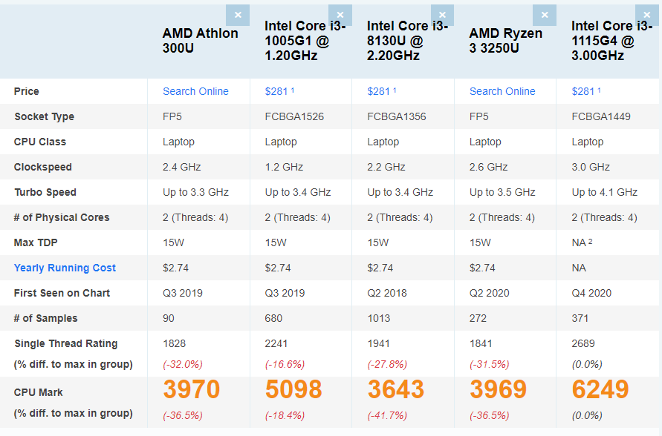The height and width of the screenshot is (436, 662).
Task: Remove Intel Core i3-1115G4 from comparison
Action: 646,13
